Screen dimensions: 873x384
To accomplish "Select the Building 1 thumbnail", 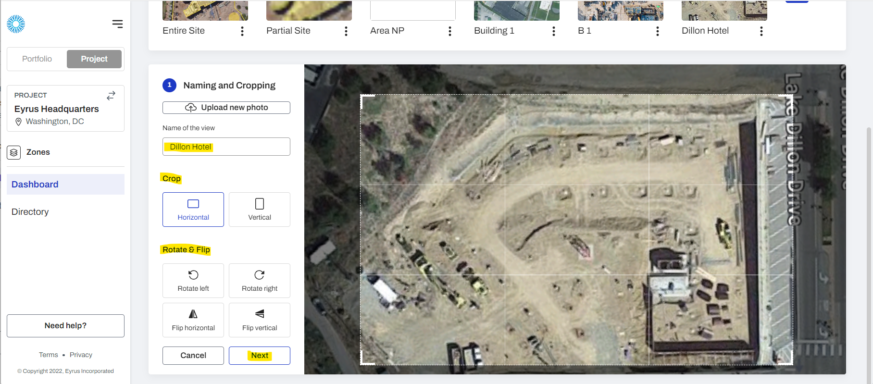I will tap(517, 10).
